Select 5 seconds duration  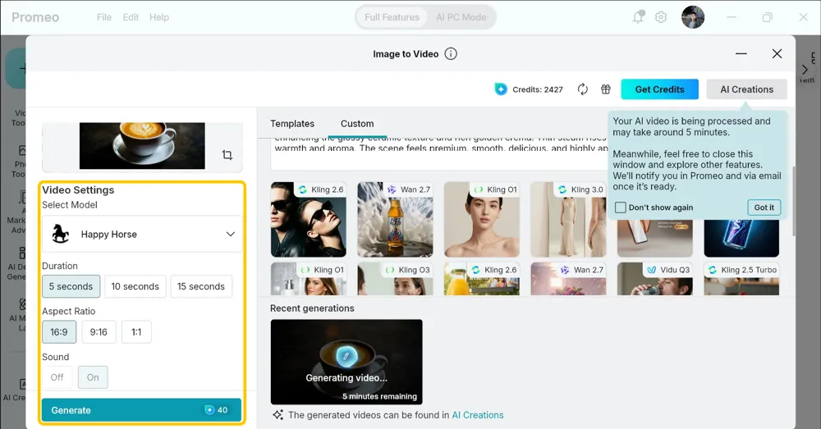click(x=71, y=286)
